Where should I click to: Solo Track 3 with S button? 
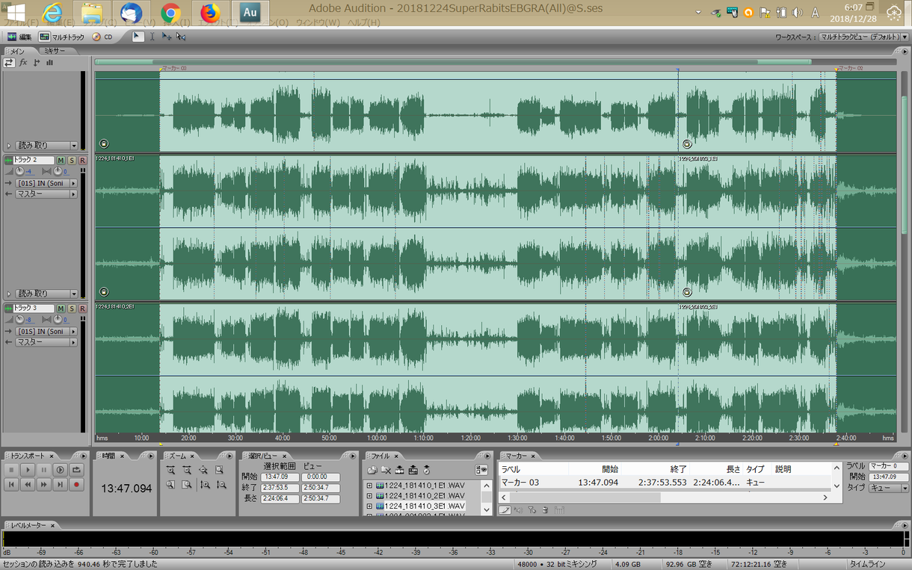pos(72,309)
